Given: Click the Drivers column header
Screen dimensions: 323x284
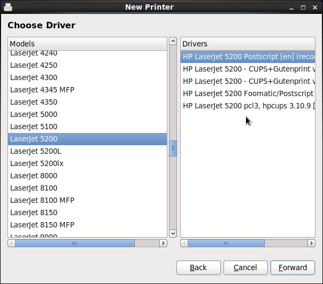Looking at the screenshot, I should [248, 44].
